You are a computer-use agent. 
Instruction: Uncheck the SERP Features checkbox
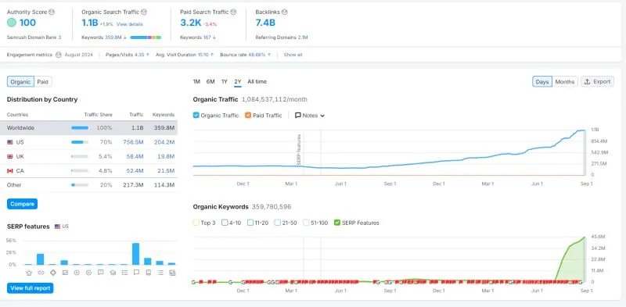[337, 223]
